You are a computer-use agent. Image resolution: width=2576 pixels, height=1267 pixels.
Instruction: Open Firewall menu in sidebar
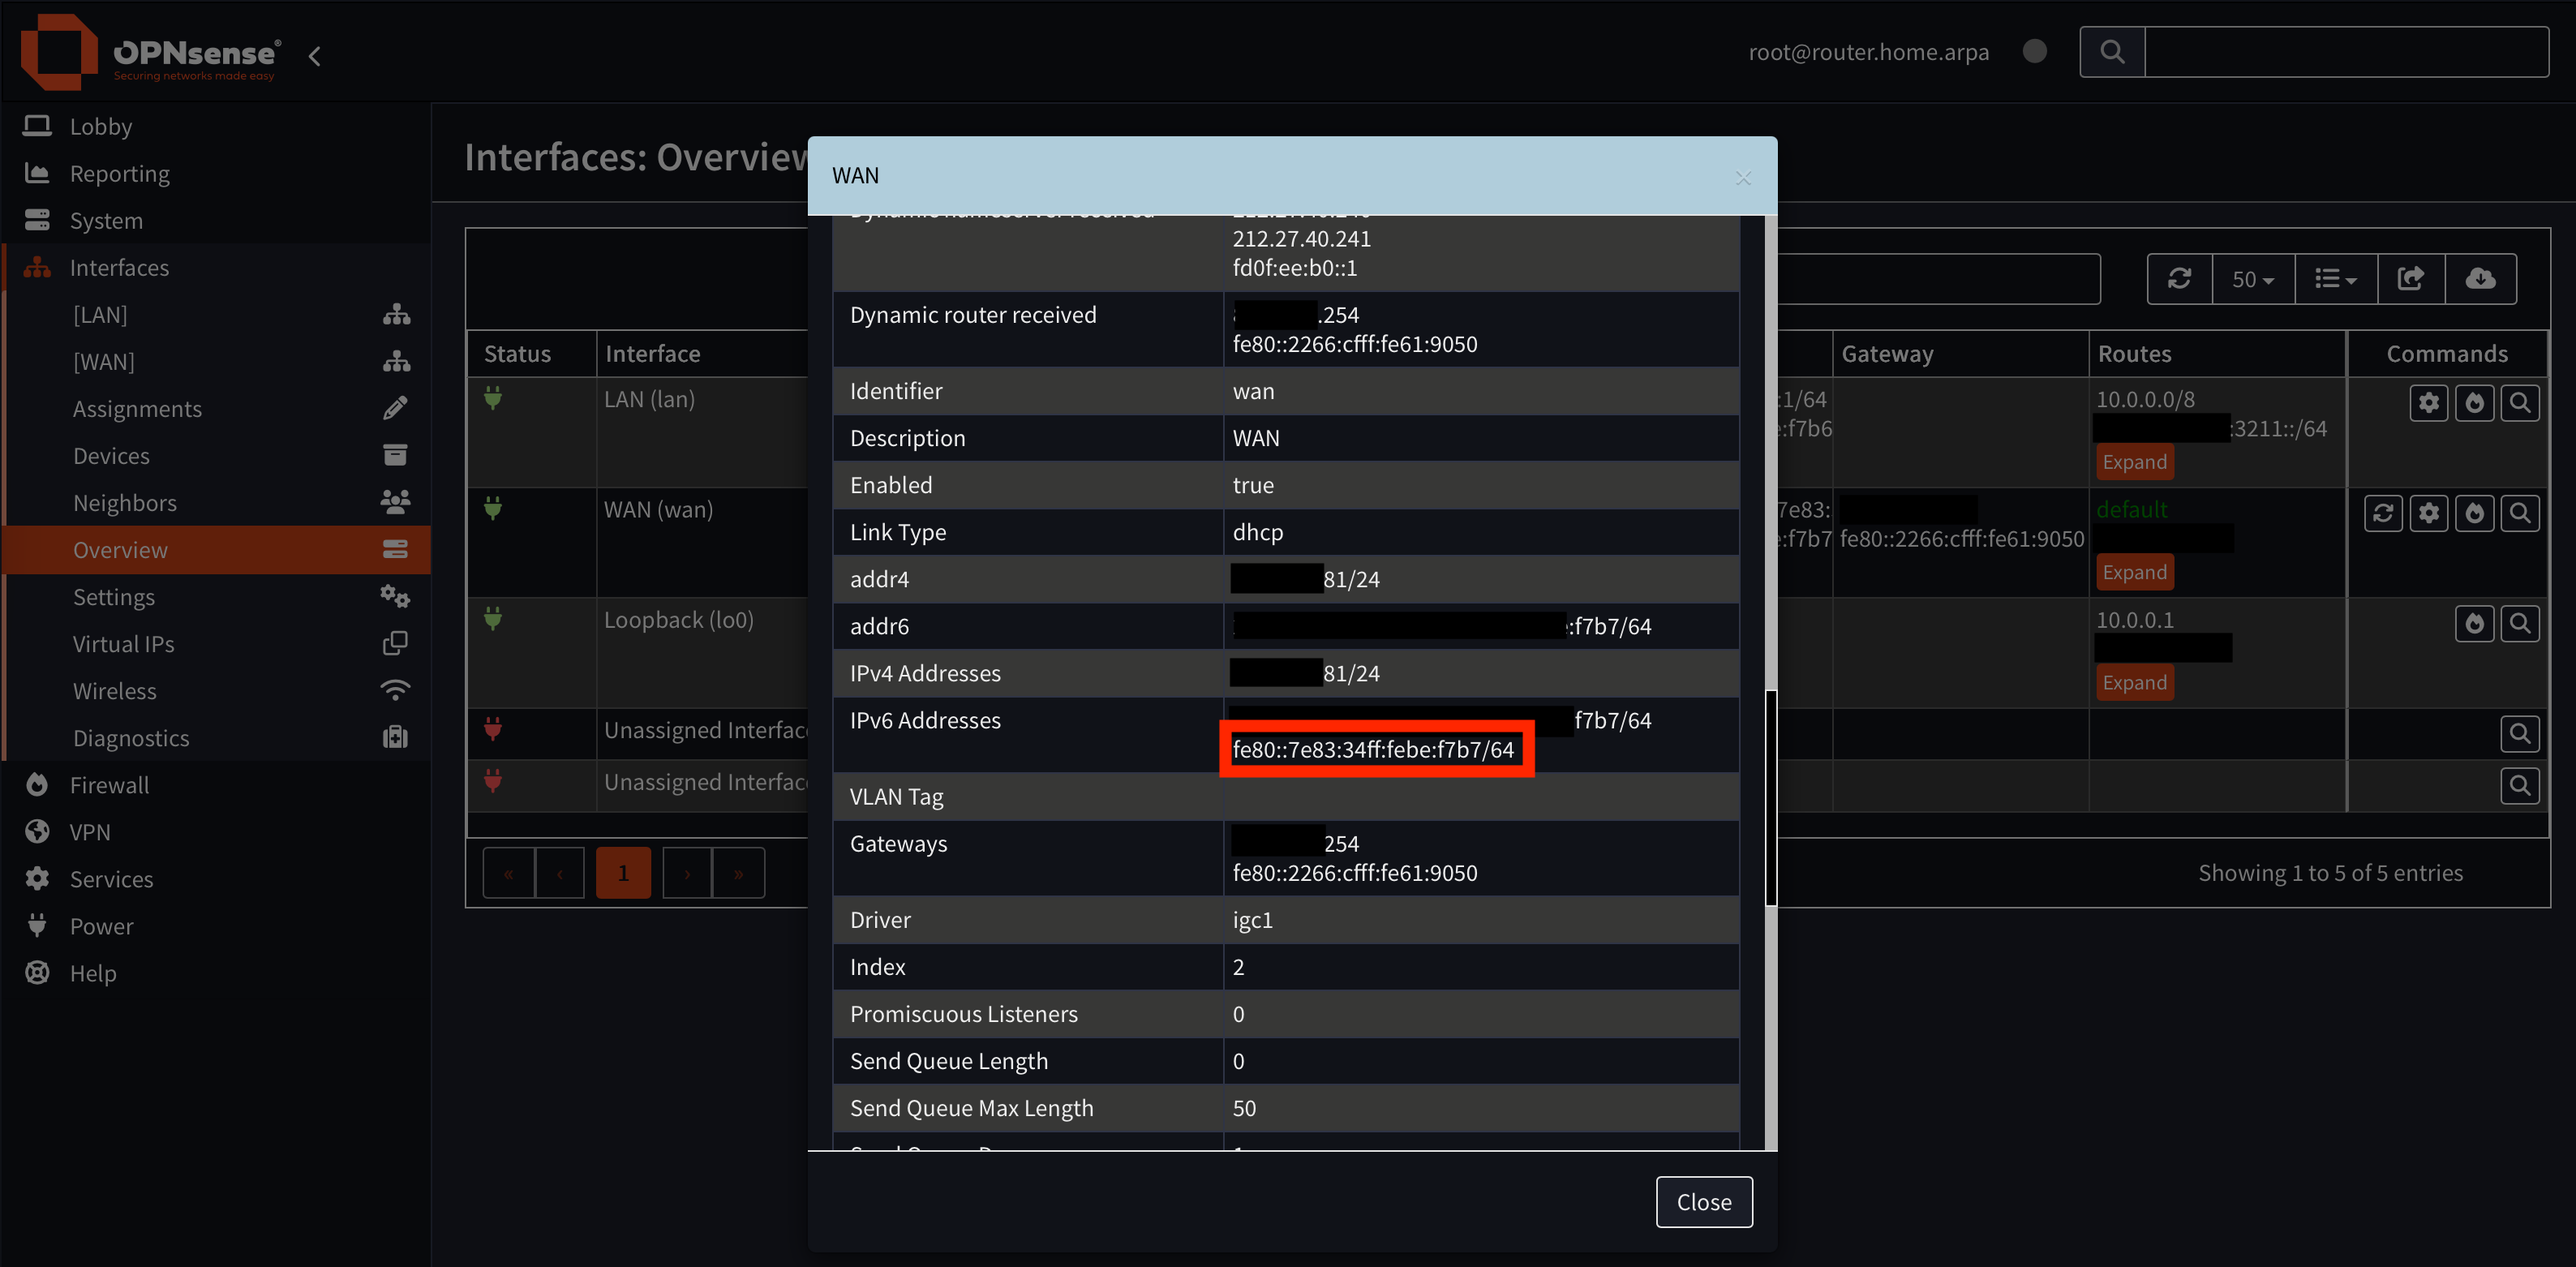point(109,785)
